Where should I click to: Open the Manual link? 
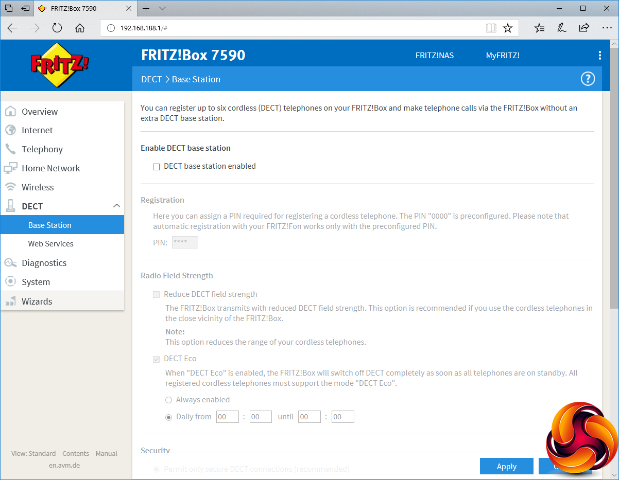(x=107, y=453)
